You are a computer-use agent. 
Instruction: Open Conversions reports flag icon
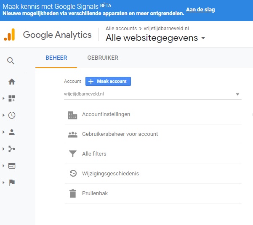[12, 183]
